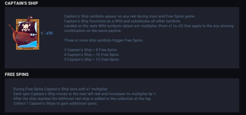This screenshot has width=246, height=115.
Task: Click 'Collect 7 Captain's Ships' line
Action: [x=55, y=104]
